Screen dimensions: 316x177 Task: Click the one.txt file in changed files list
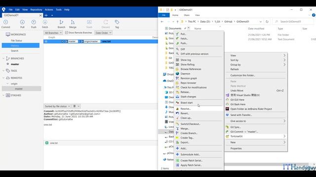click(54, 143)
